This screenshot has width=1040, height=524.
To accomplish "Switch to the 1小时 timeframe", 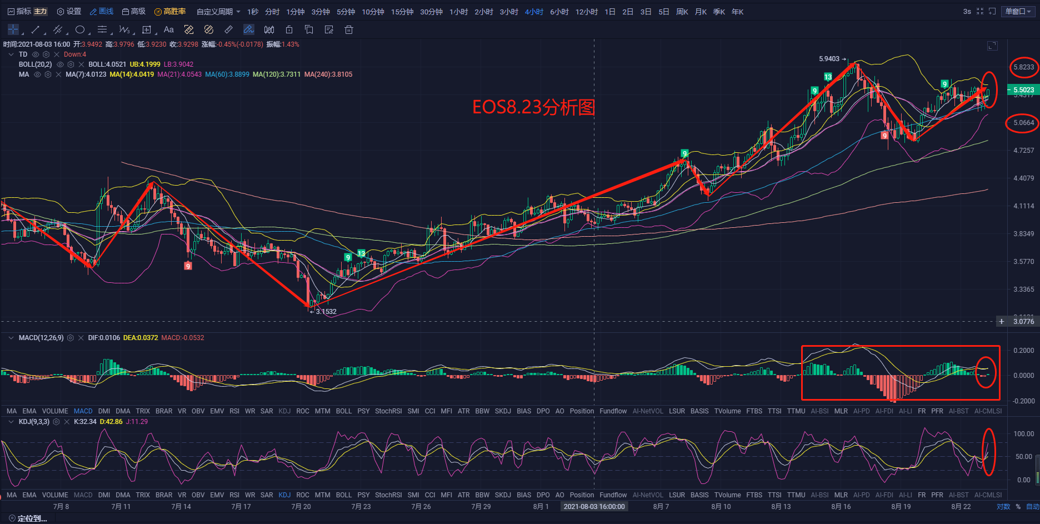I will 459,12.
